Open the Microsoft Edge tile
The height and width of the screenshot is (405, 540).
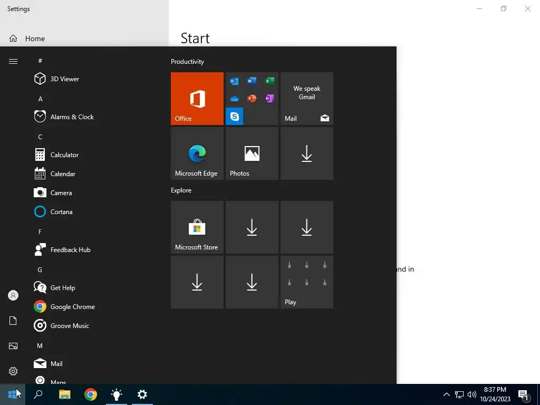[197, 153]
